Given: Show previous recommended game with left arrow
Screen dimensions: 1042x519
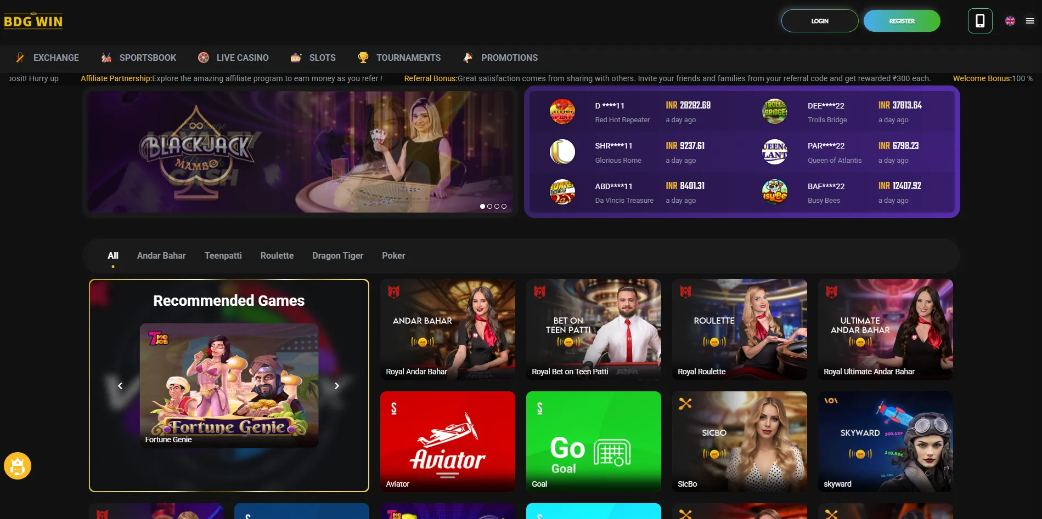Looking at the screenshot, I should [x=120, y=386].
